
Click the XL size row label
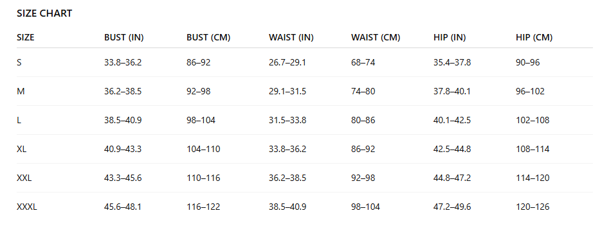point(22,149)
